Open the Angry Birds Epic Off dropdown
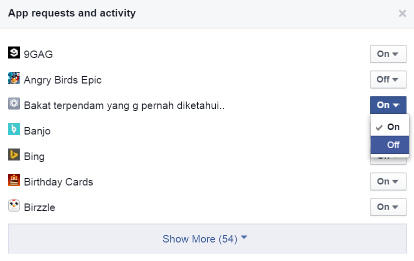The width and height of the screenshot is (414, 261). (x=388, y=79)
